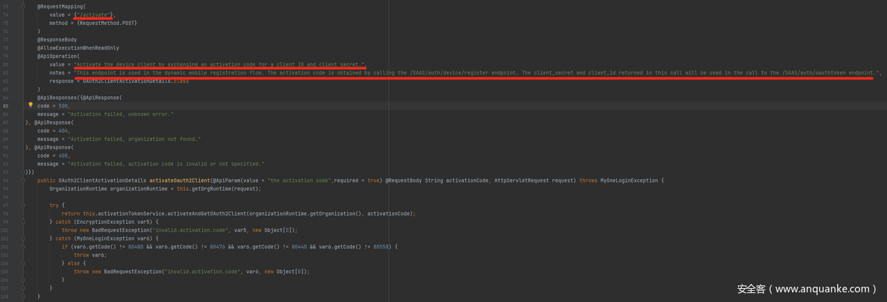Image resolution: width=887 pixels, height=302 pixels.
Task: Fold the MyOneLoginException var6 catch block
Action: (x=23, y=238)
